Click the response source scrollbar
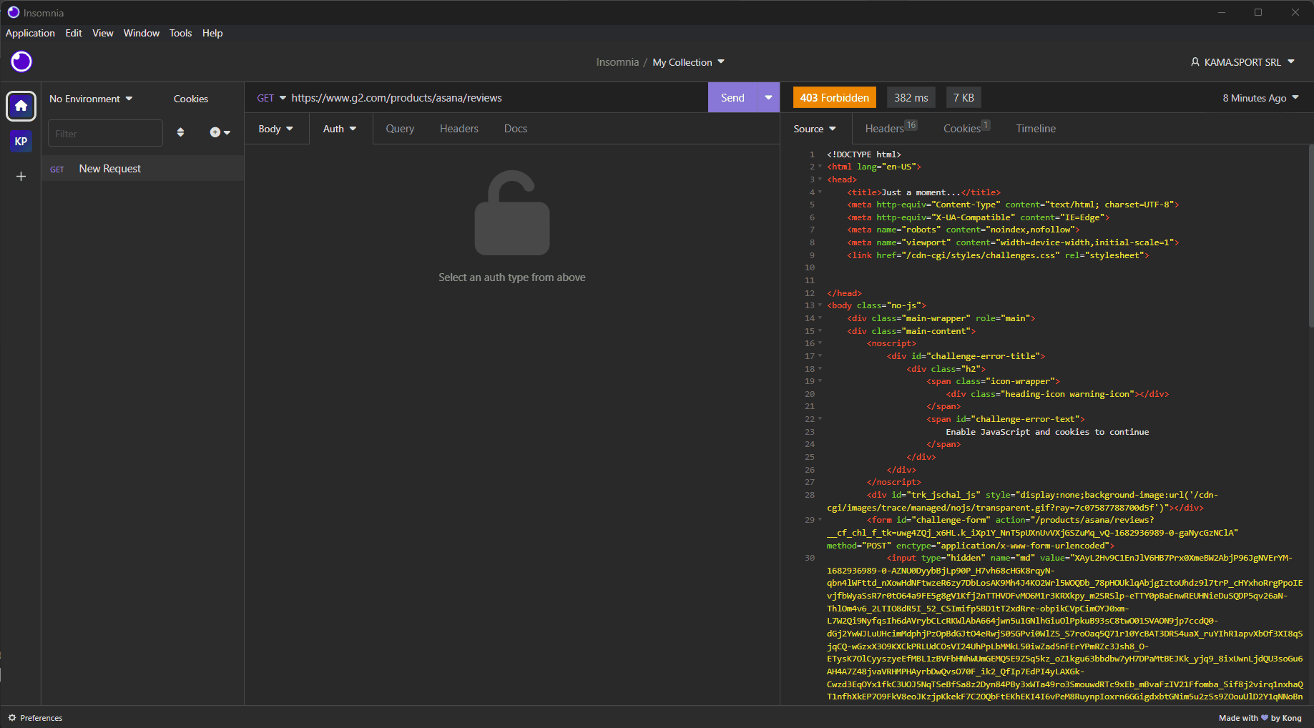 coord(1310,235)
